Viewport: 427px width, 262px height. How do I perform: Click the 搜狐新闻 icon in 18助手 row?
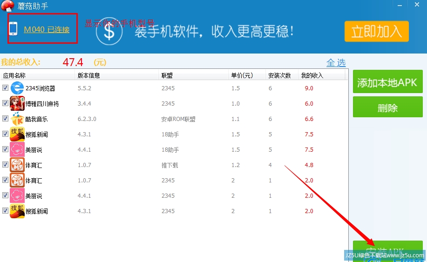pos(17,134)
